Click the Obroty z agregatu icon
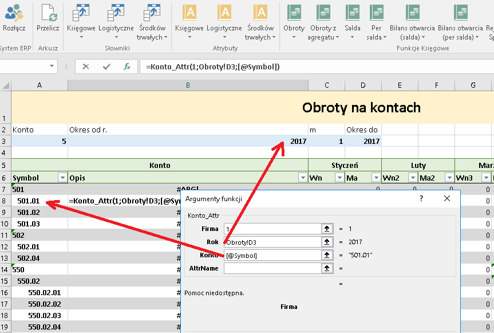The width and height of the screenshot is (494, 333). pyautogui.click(x=323, y=13)
